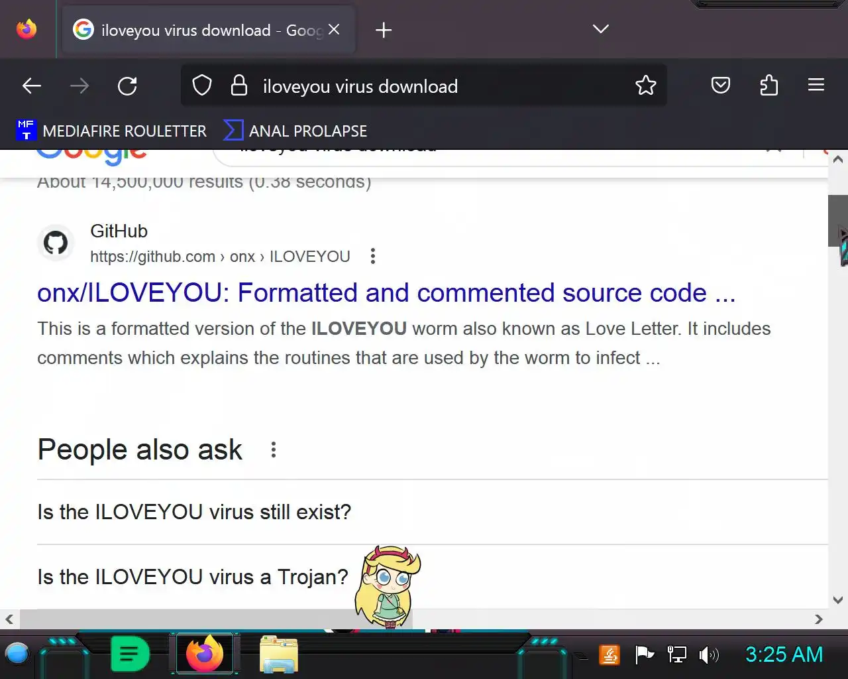Open the Extensions menu
The width and height of the screenshot is (848, 679).
coord(768,86)
